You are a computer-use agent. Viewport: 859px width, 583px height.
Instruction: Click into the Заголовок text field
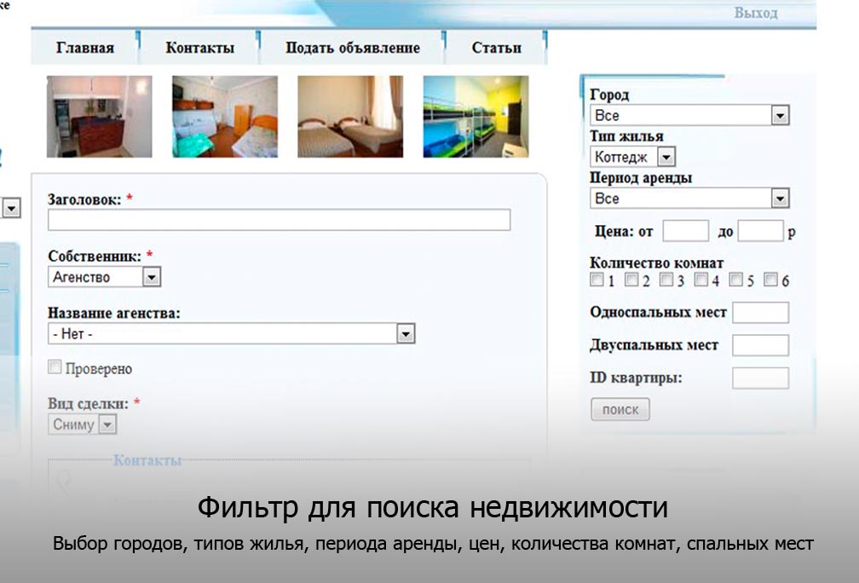coord(279,220)
